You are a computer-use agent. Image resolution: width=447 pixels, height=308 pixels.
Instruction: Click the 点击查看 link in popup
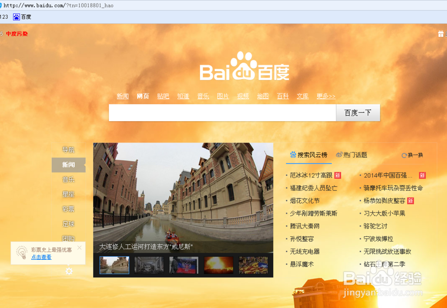tap(41, 257)
